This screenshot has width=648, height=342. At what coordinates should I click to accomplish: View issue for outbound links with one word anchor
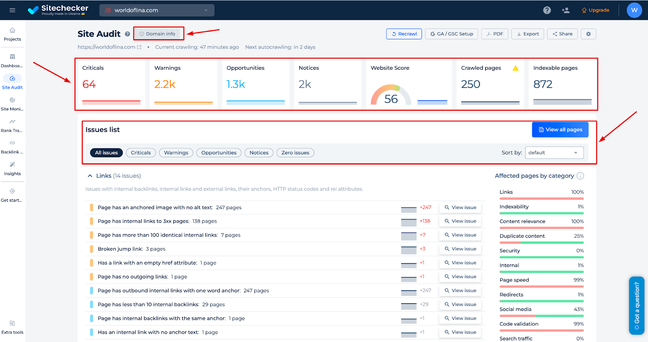click(x=460, y=291)
